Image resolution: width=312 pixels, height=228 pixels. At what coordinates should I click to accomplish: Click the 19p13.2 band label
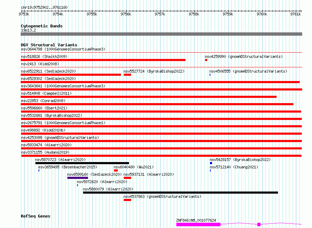pos(28,30)
